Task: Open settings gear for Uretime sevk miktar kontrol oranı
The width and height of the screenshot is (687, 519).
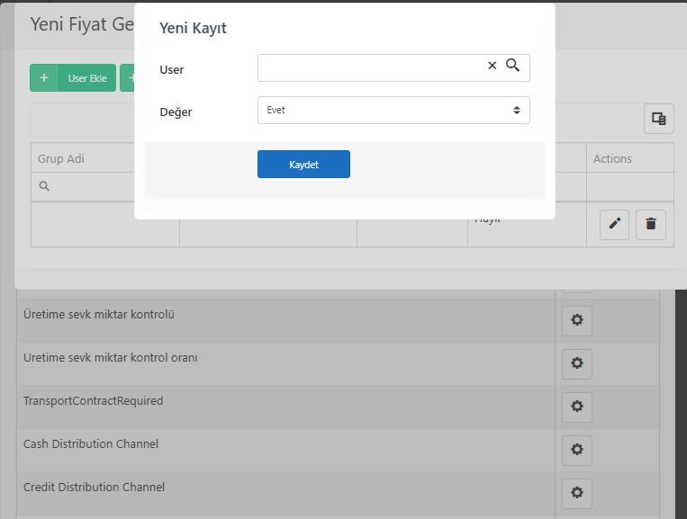Action: pos(577,363)
